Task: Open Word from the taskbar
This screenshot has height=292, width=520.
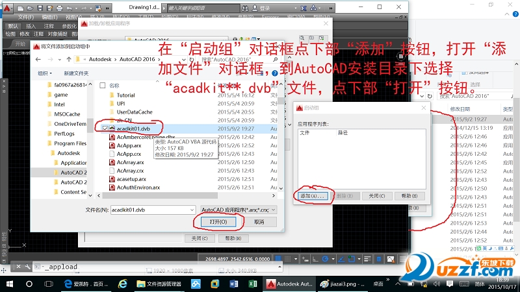Action: [x=234, y=284]
